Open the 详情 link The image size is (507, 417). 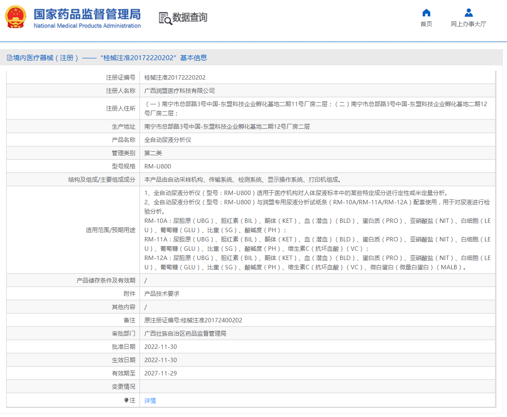pos(150,401)
